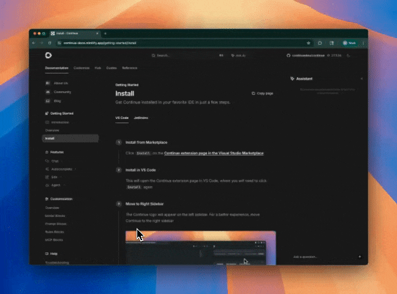Click the Features section icon
This screenshot has width=397, height=294.
pyautogui.click(x=47, y=152)
